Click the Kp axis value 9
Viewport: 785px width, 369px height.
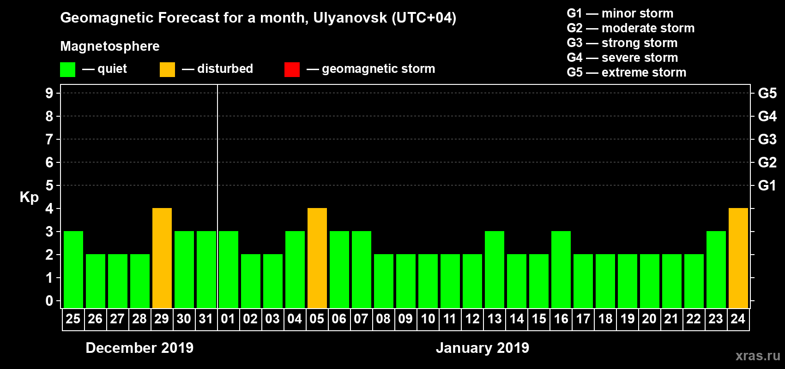coord(49,93)
